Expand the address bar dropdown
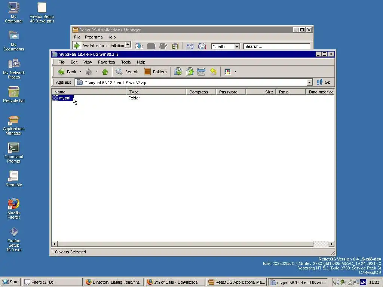383x287 pixels. click(309, 82)
